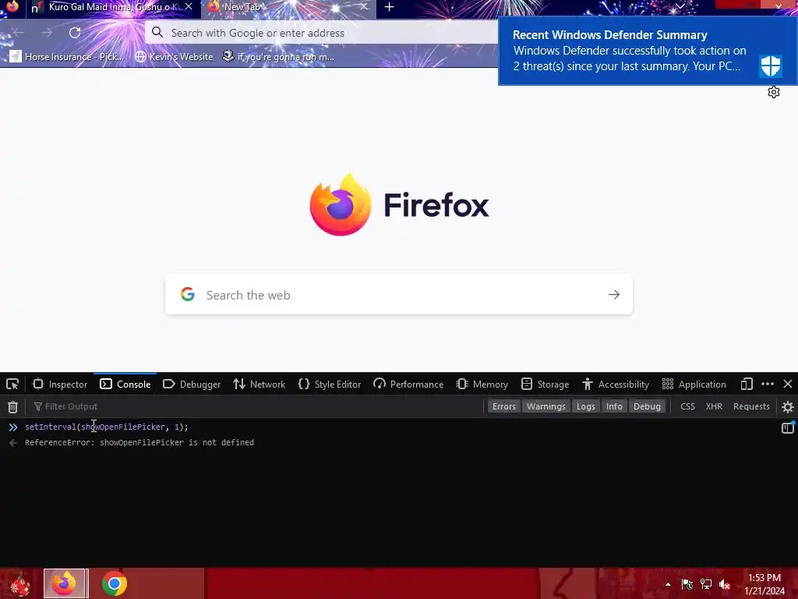Open the Inspector panel
The height and width of the screenshot is (599, 798).
click(60, 384)
